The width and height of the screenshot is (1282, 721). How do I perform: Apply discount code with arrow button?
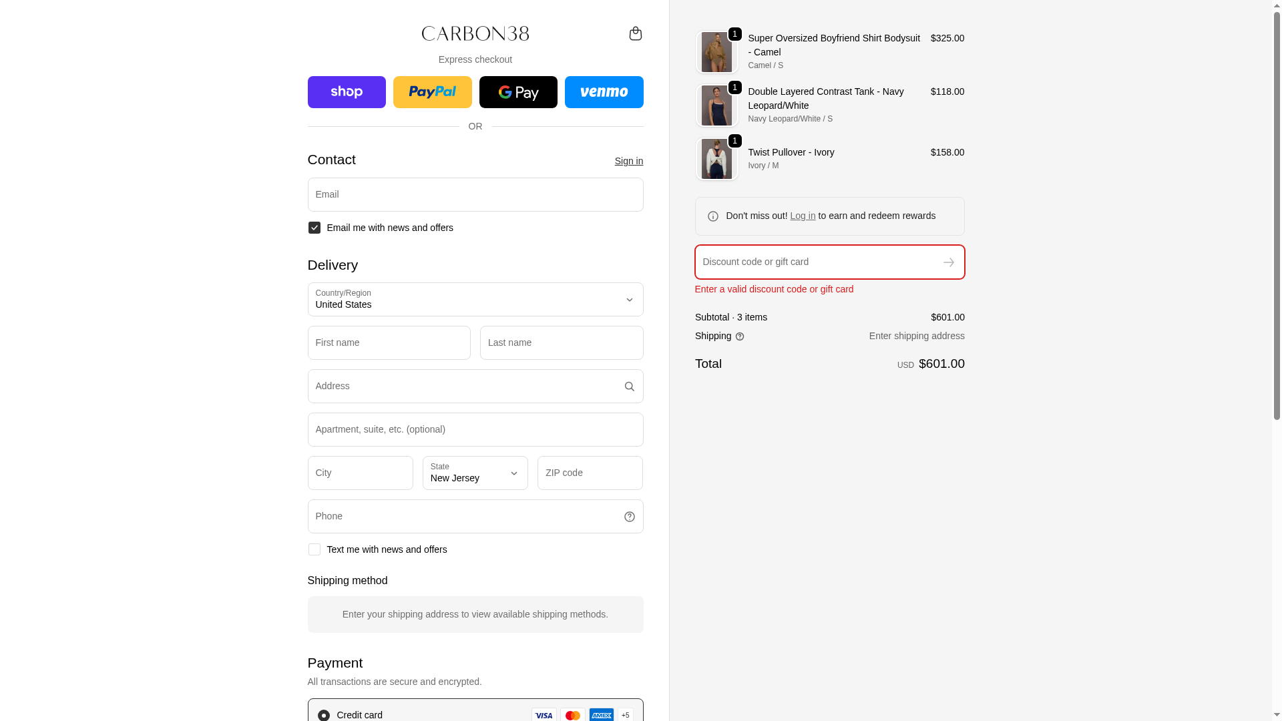click(948, 262)
